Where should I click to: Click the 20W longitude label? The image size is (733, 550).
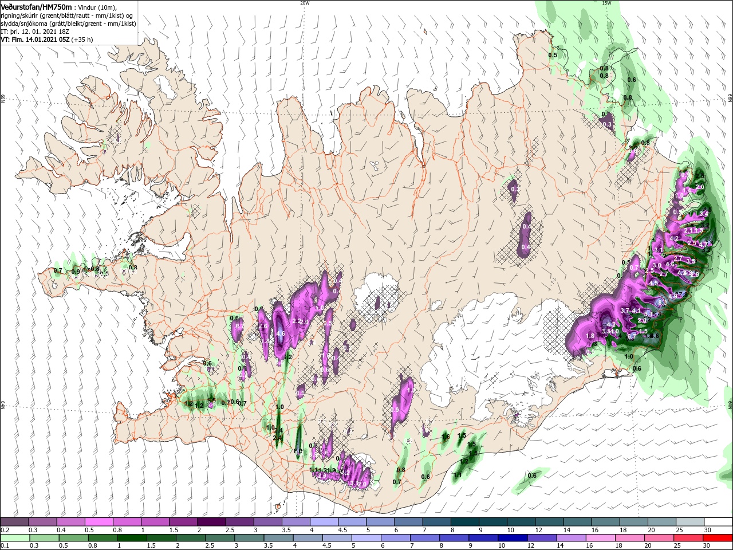(x=305, y=3)
